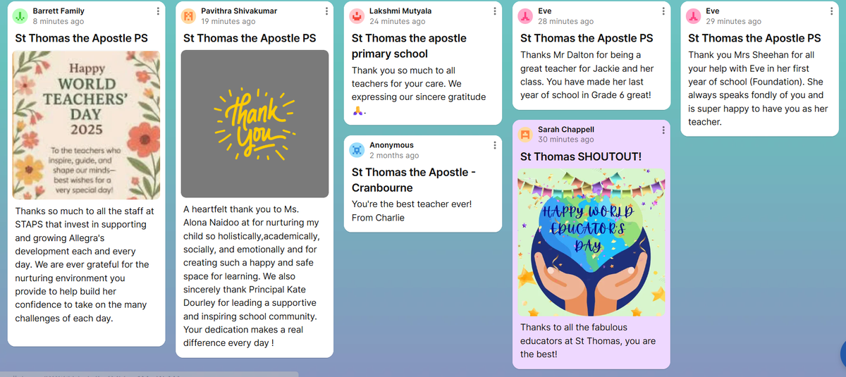
Task: Open the options menu on Sarah Chappell's post
Action: 663,130
